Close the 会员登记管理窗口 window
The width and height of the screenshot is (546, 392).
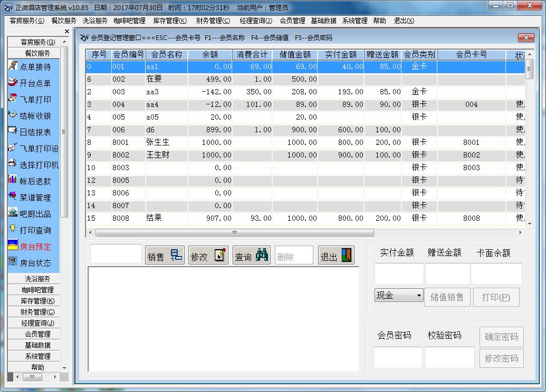[526, 37]
